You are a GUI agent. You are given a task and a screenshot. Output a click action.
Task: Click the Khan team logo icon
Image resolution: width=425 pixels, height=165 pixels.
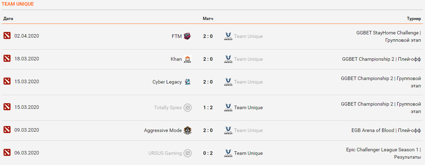[187, 59]
